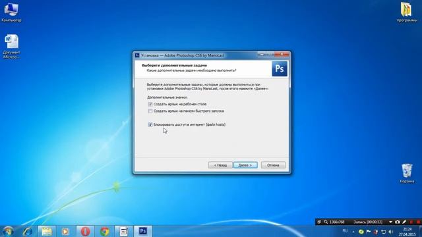Click the Далее next button
422x237 pixels.
coord(245,165)
